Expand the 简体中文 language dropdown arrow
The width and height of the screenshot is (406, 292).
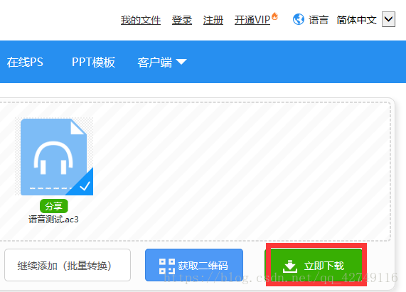[388, 19]
